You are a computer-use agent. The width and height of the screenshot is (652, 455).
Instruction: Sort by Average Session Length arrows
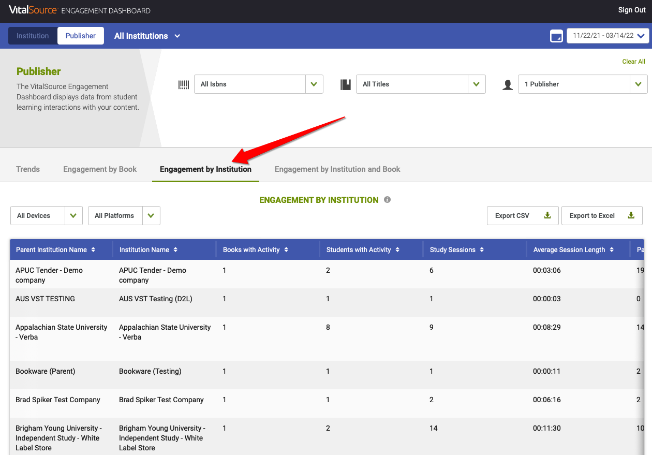[x=612, y=249]
